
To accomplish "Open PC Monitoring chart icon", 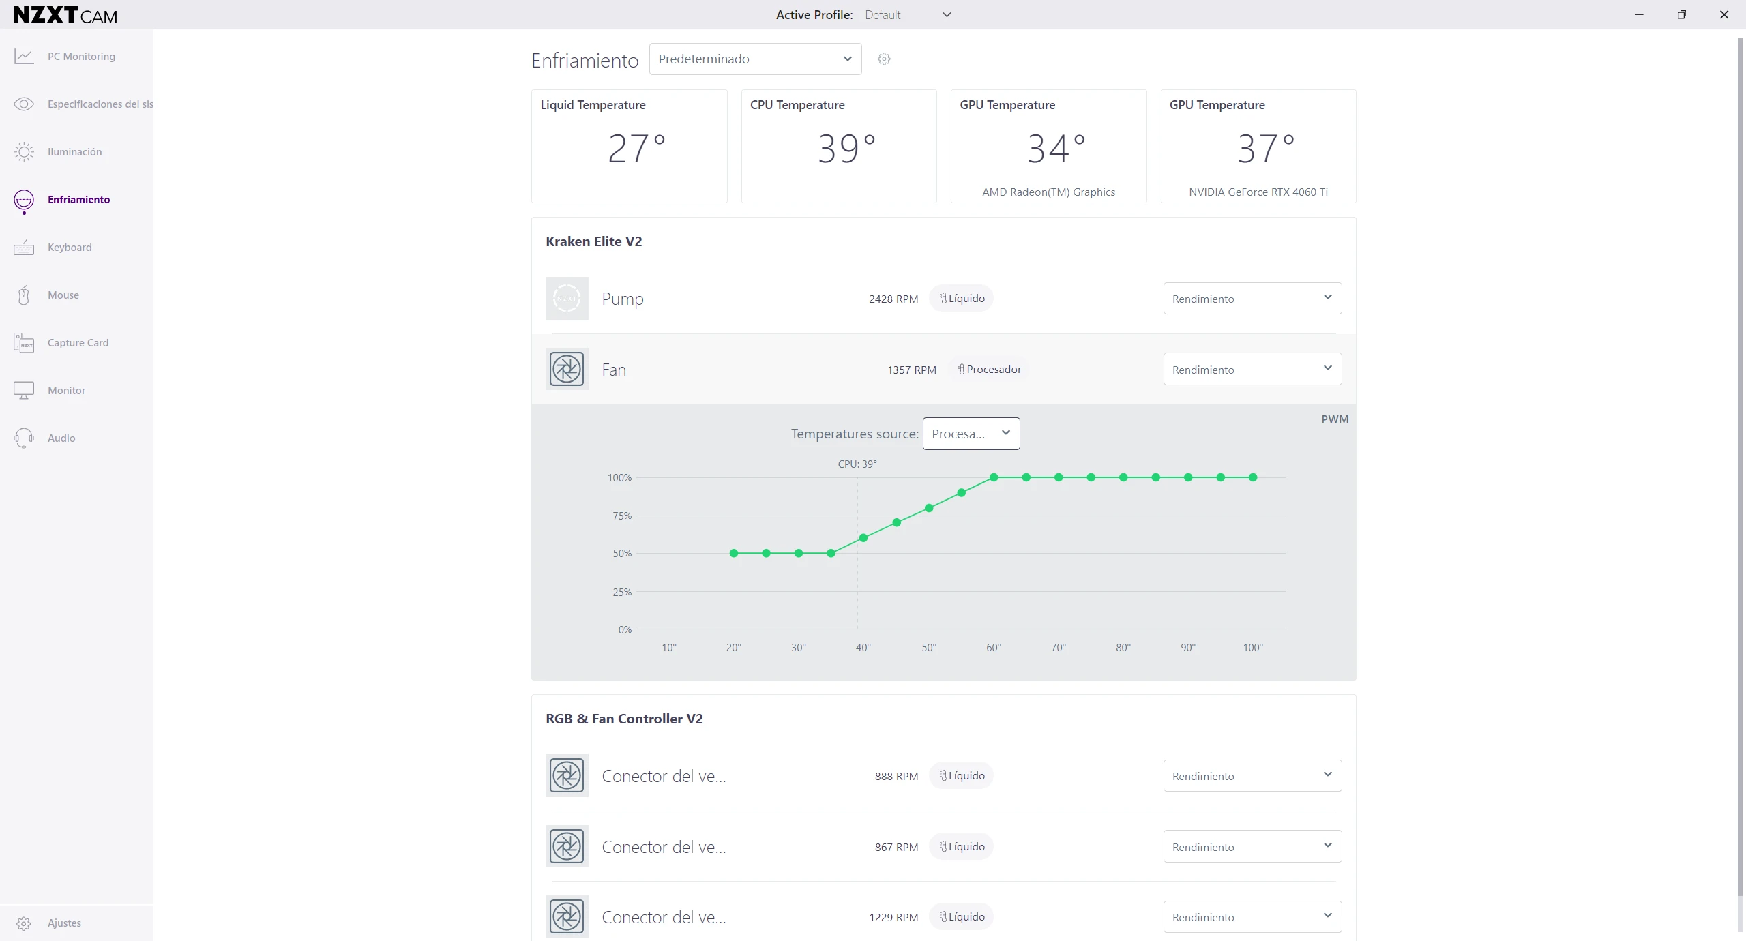I will [x=24, y=57].
